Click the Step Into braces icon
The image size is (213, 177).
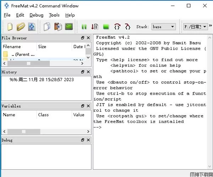pos(128,26)
